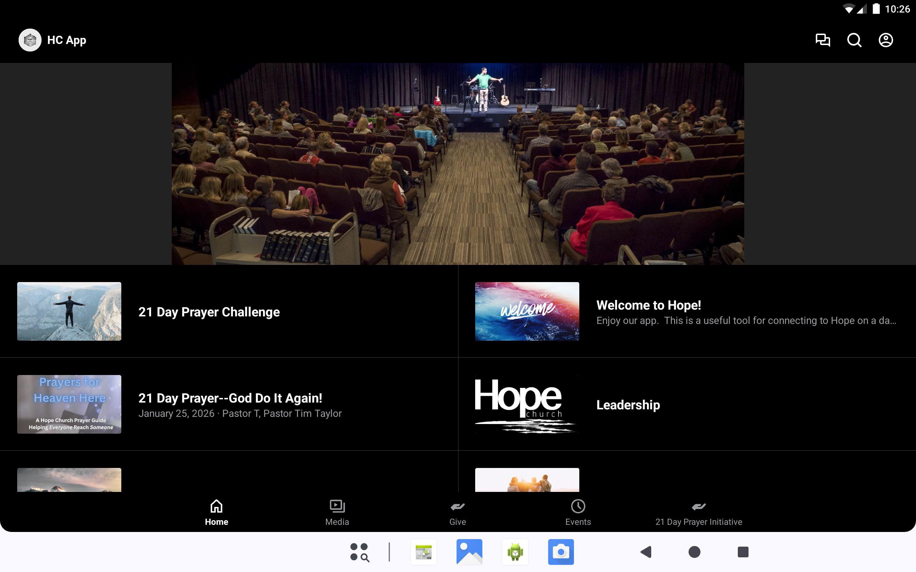
Task: Tap the HC App logo
Action: pyautogui.click(x=30, y=40)
